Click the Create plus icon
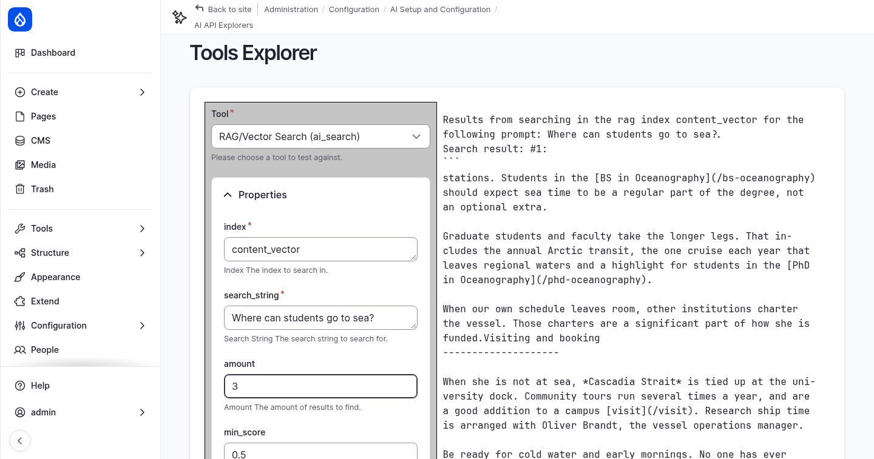874x459 pixels. [20, 92]
